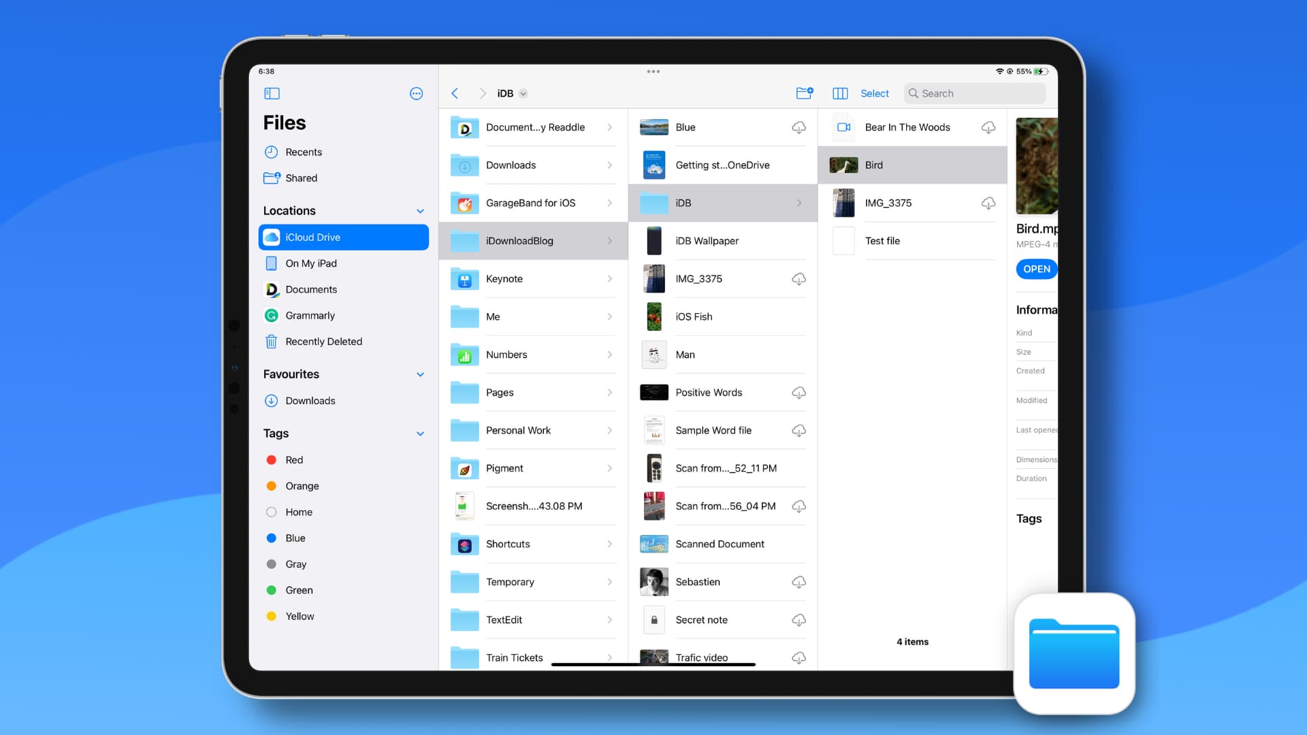Expand the Temporary folder chevron

(609, 582)
